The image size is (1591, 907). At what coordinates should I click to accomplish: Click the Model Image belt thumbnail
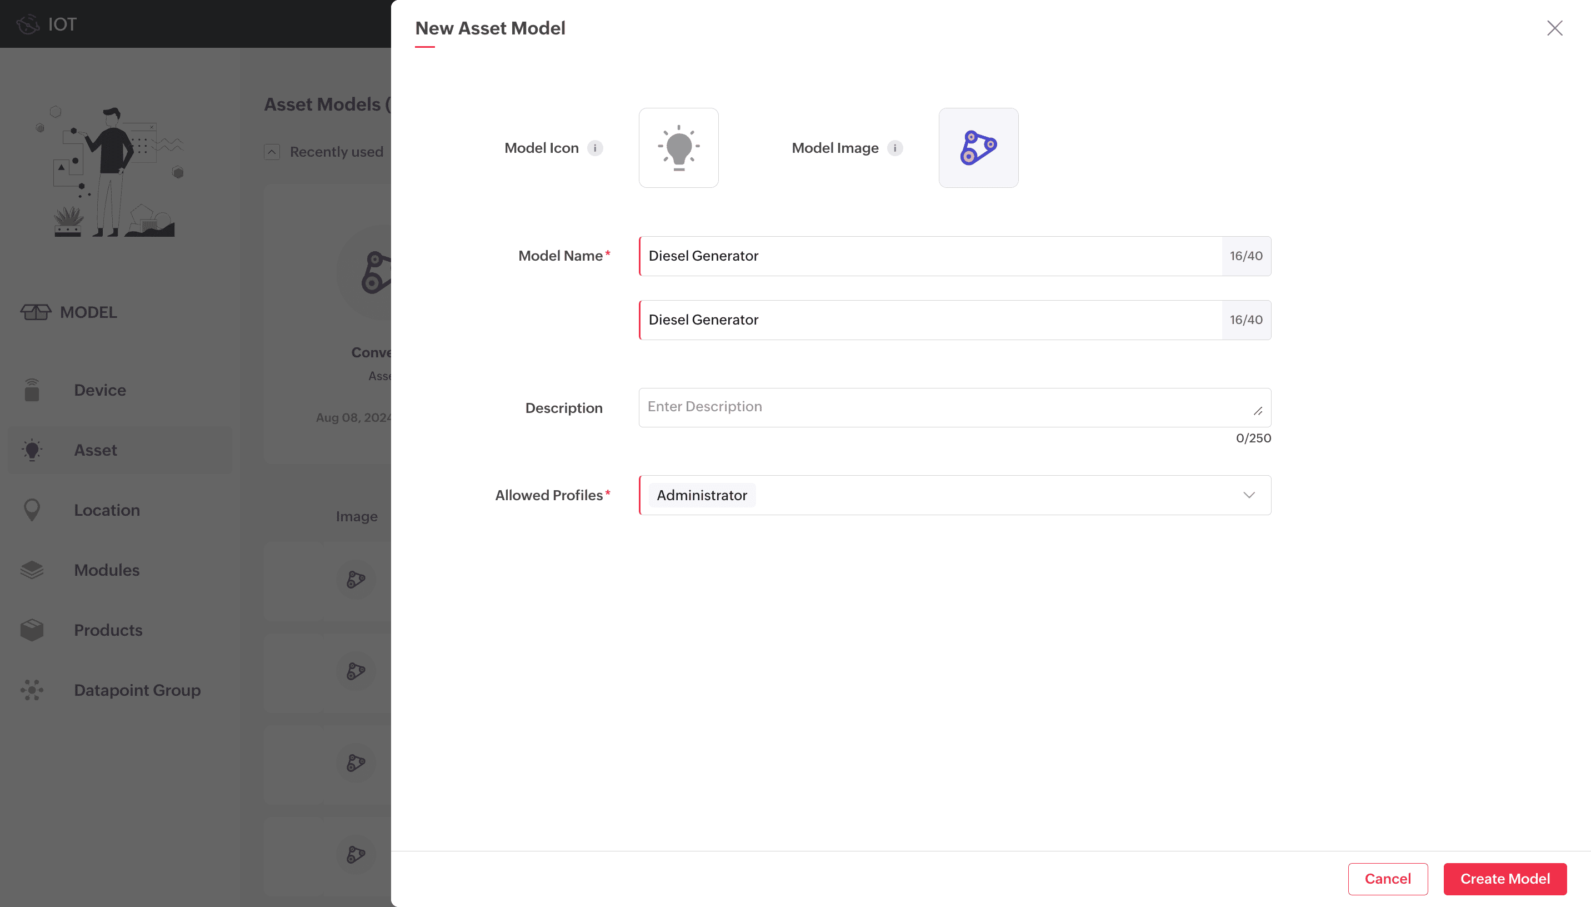point(978,148)
